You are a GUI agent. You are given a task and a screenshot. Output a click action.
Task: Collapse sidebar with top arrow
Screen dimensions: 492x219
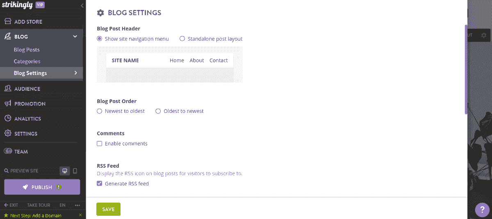tap(82, 6)
